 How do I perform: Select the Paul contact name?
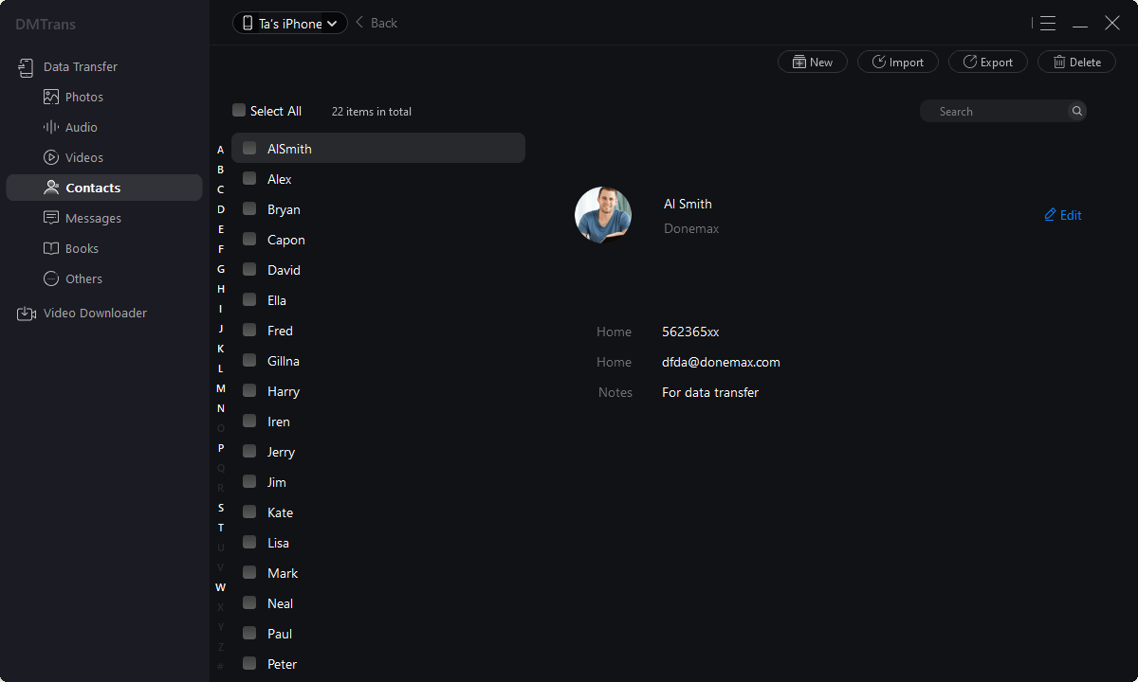tap(280, 634)
